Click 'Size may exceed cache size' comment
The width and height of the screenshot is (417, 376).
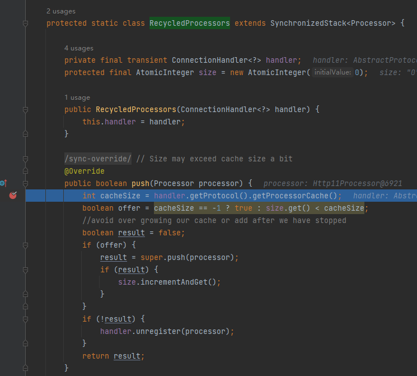(x=214, y=159)
